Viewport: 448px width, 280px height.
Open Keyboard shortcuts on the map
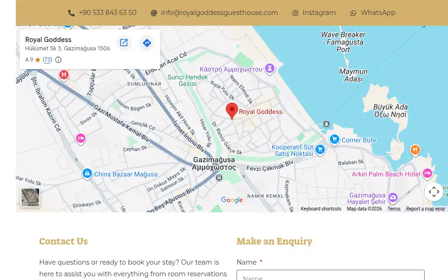(x=321, y=209)
